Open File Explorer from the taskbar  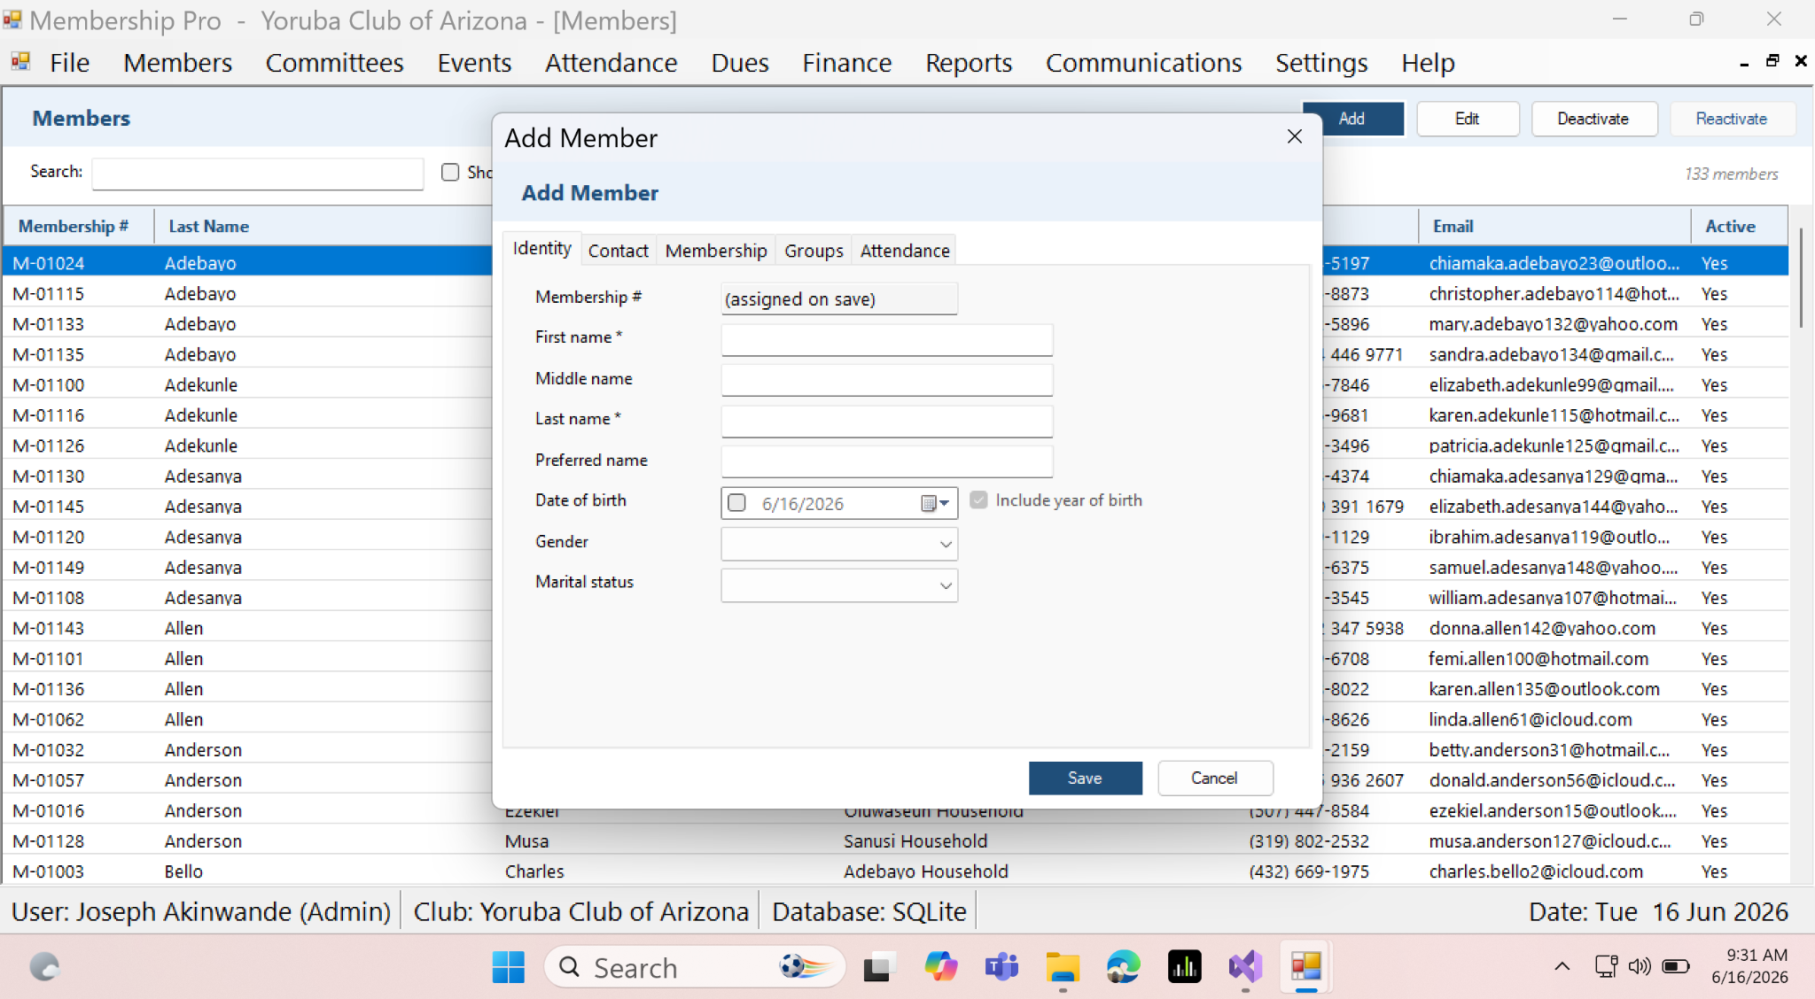click(1063, 967)
